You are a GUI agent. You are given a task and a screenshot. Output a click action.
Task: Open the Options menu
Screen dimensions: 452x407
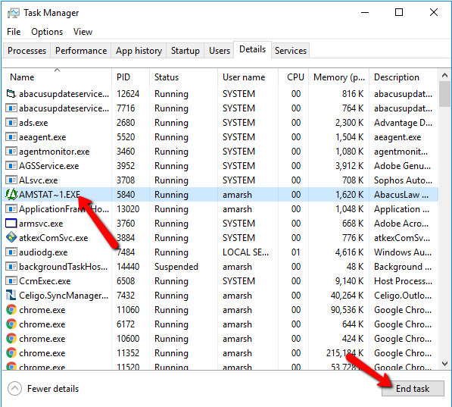tap(47, 32)
